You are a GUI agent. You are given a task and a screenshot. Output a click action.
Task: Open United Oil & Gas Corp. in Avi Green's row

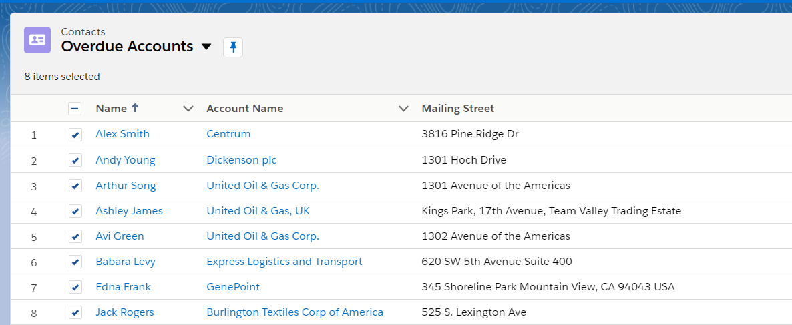click(x=262, y=236)
